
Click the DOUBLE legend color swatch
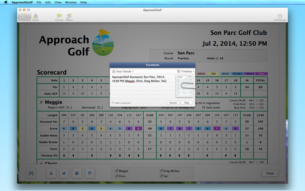click(238, 74)
